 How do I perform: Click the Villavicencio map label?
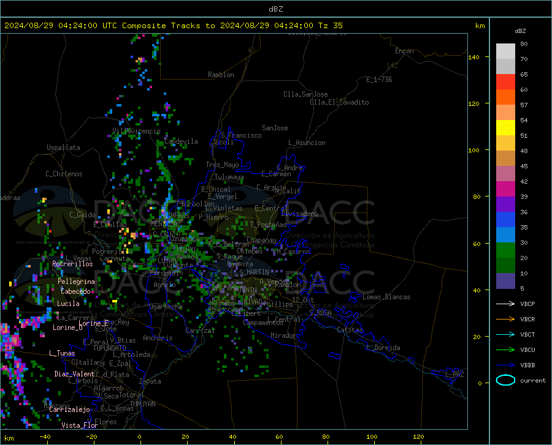136,131
